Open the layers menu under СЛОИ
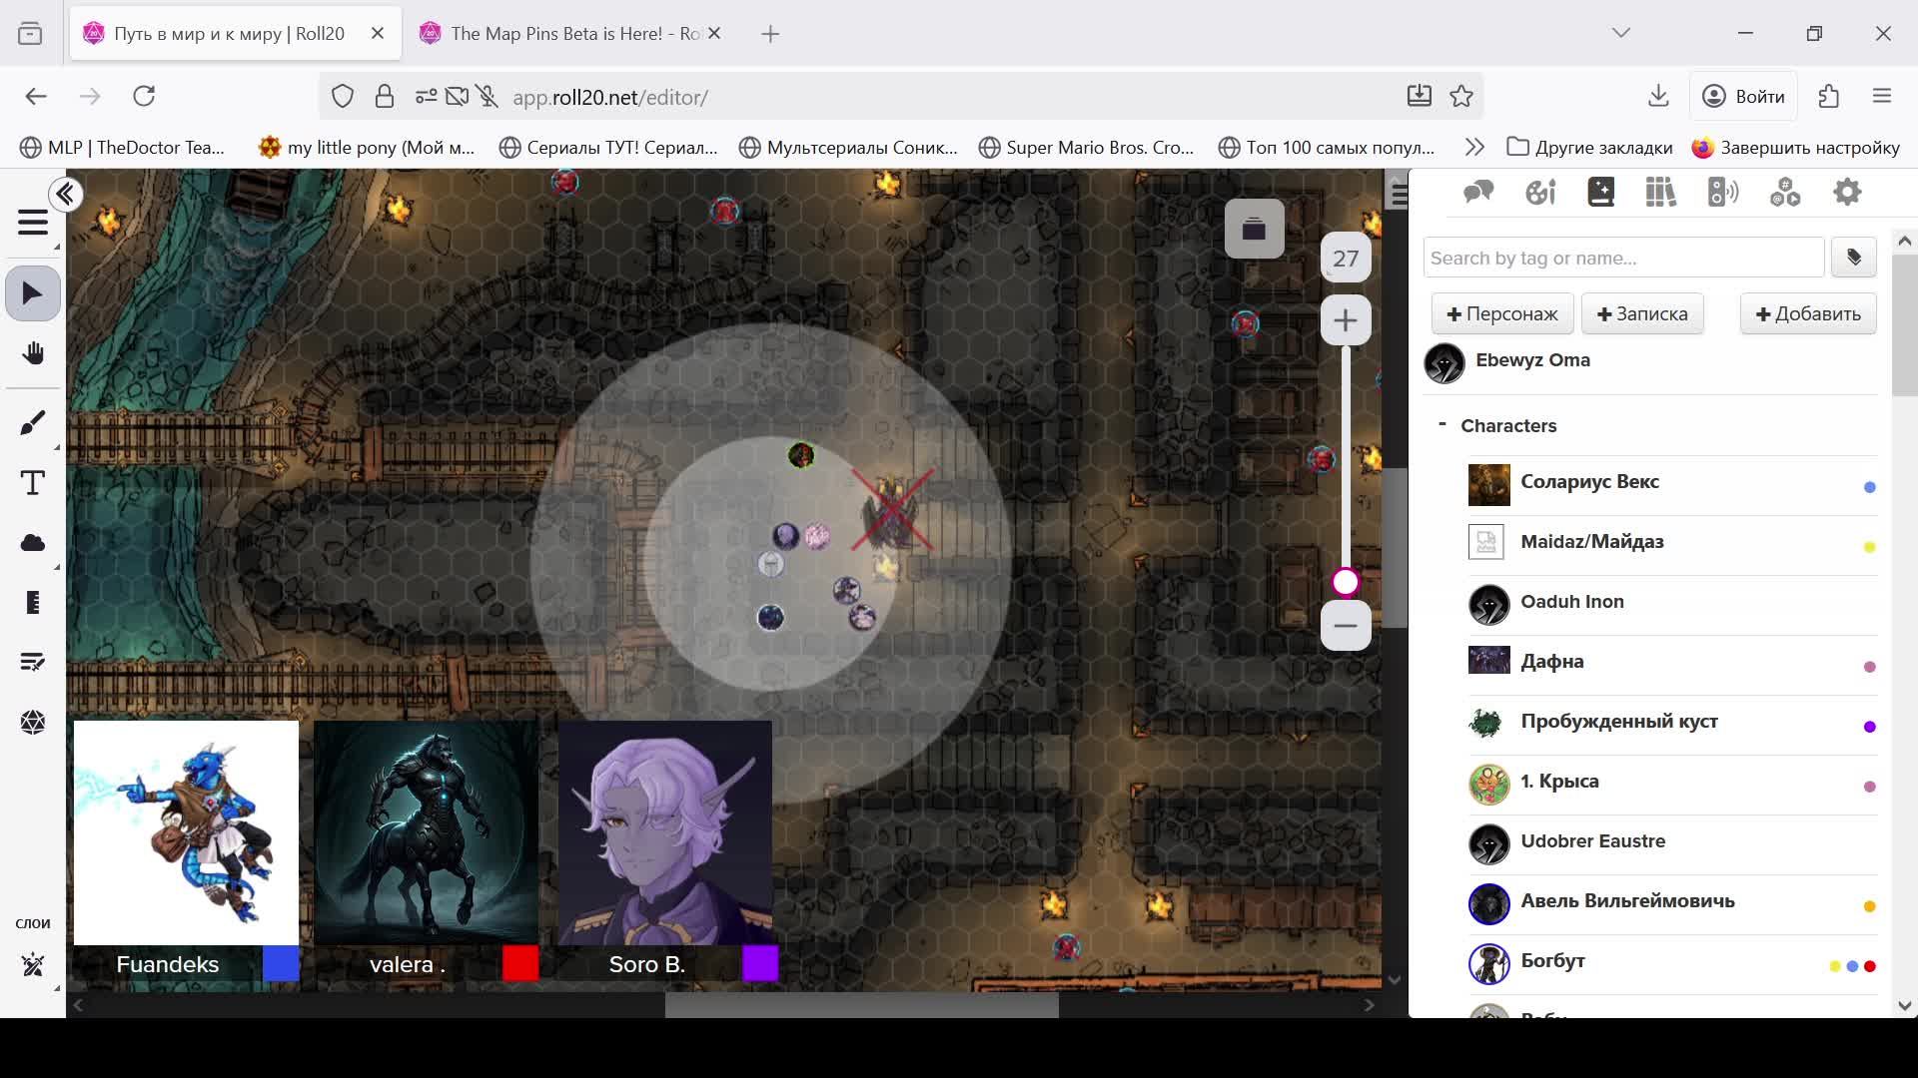Screen dimensions: 1918x1078 pyautogui.click(x=32, y=964)
